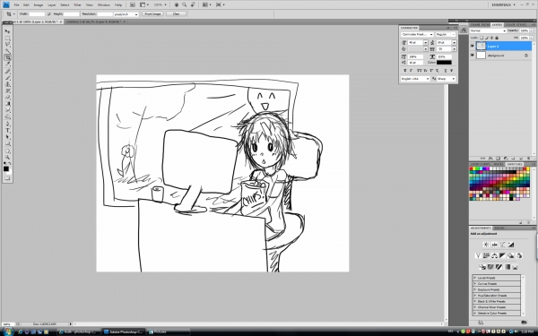Screen dimensions: 538x336
Task: Add a Hue/Saturation adjustment
Action: point(486,255)
